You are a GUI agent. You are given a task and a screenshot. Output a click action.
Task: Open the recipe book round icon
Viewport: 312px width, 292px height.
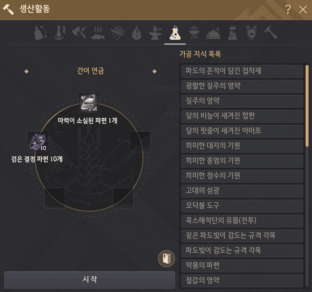pos(166,259)
